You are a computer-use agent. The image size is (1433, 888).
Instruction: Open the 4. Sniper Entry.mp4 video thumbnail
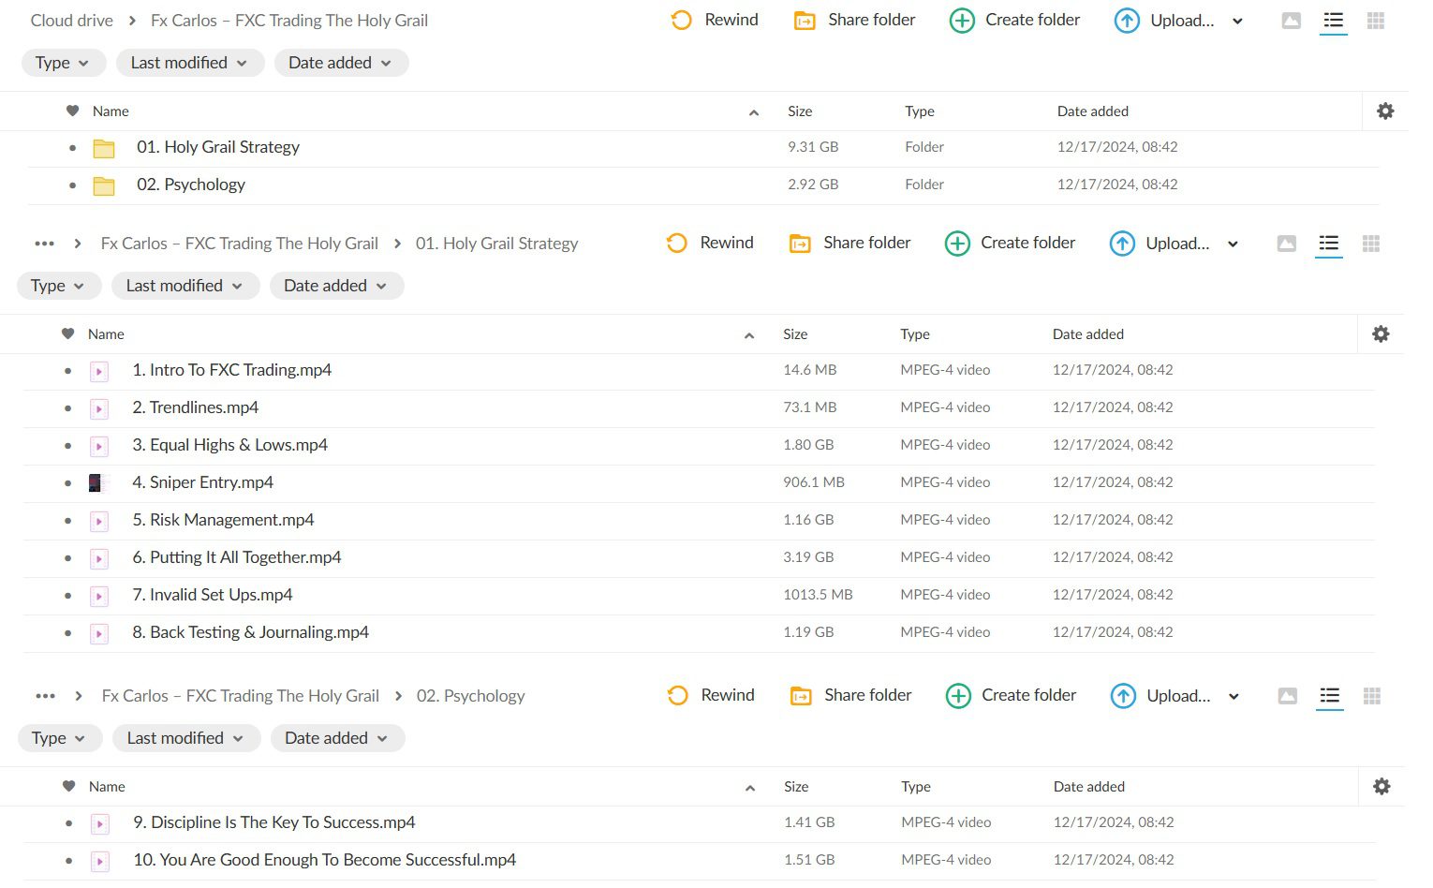(x=98, y=483)
